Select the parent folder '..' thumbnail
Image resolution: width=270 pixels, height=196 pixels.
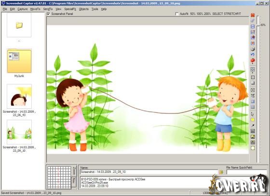tap(19, 26)
